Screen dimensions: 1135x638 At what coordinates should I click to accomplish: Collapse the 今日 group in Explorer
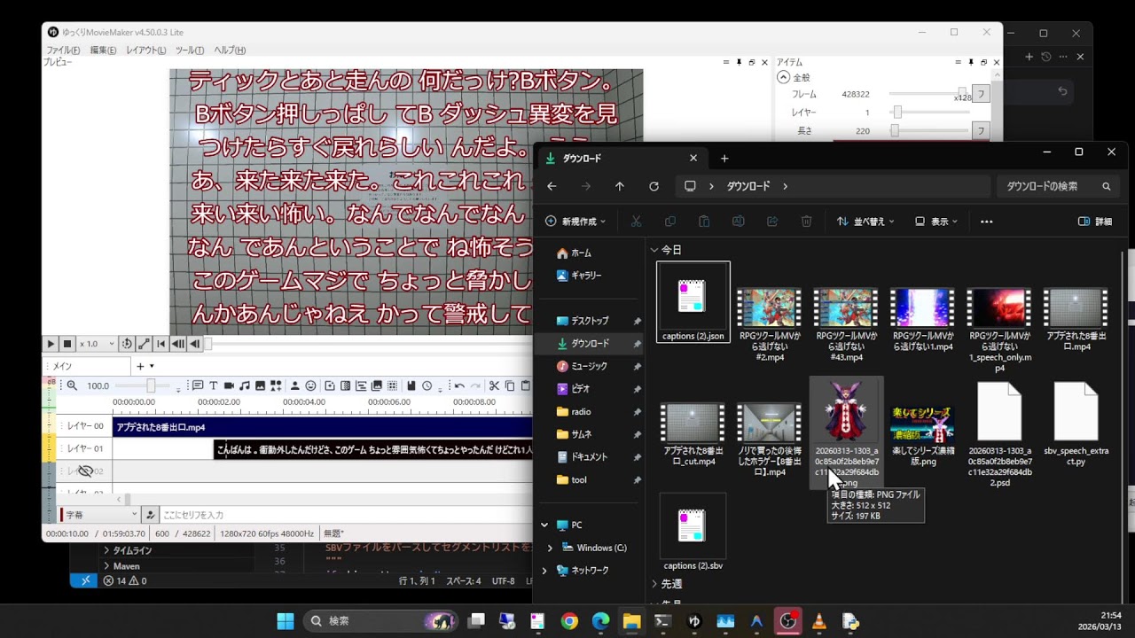pos(654,250)
